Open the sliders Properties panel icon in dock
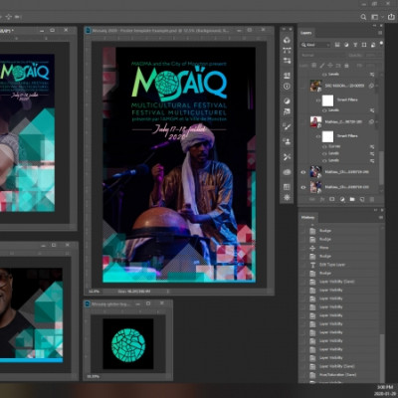Viewport: 398px width, 398px height. pyautogui.click(x=287, y=61)
